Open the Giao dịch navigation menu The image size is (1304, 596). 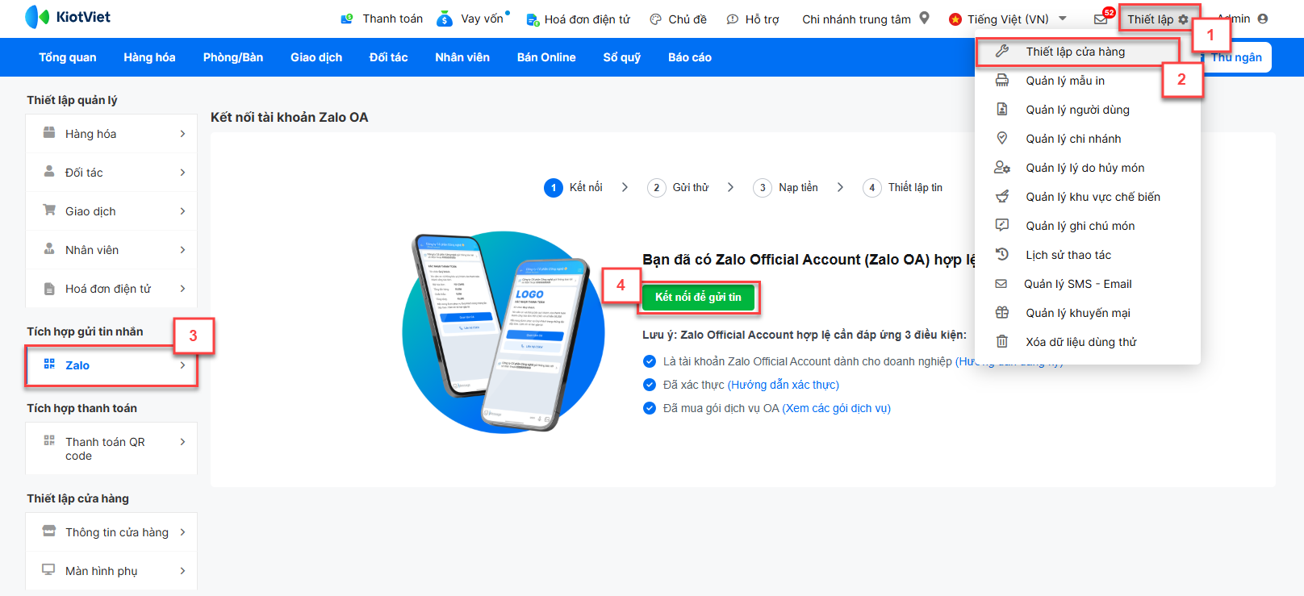tap(316, 57)
